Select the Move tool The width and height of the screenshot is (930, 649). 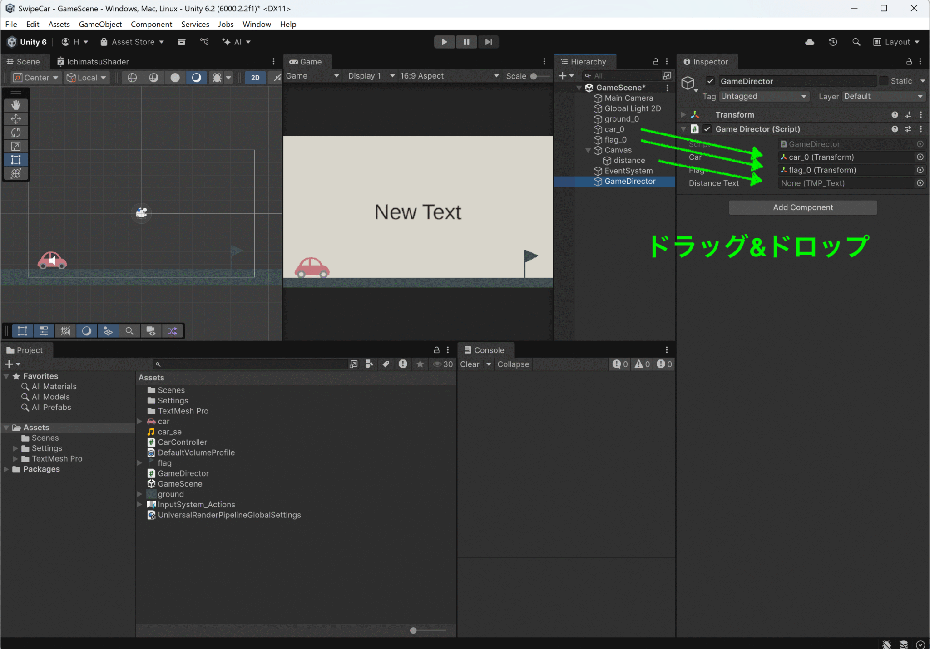pos(16,119)
